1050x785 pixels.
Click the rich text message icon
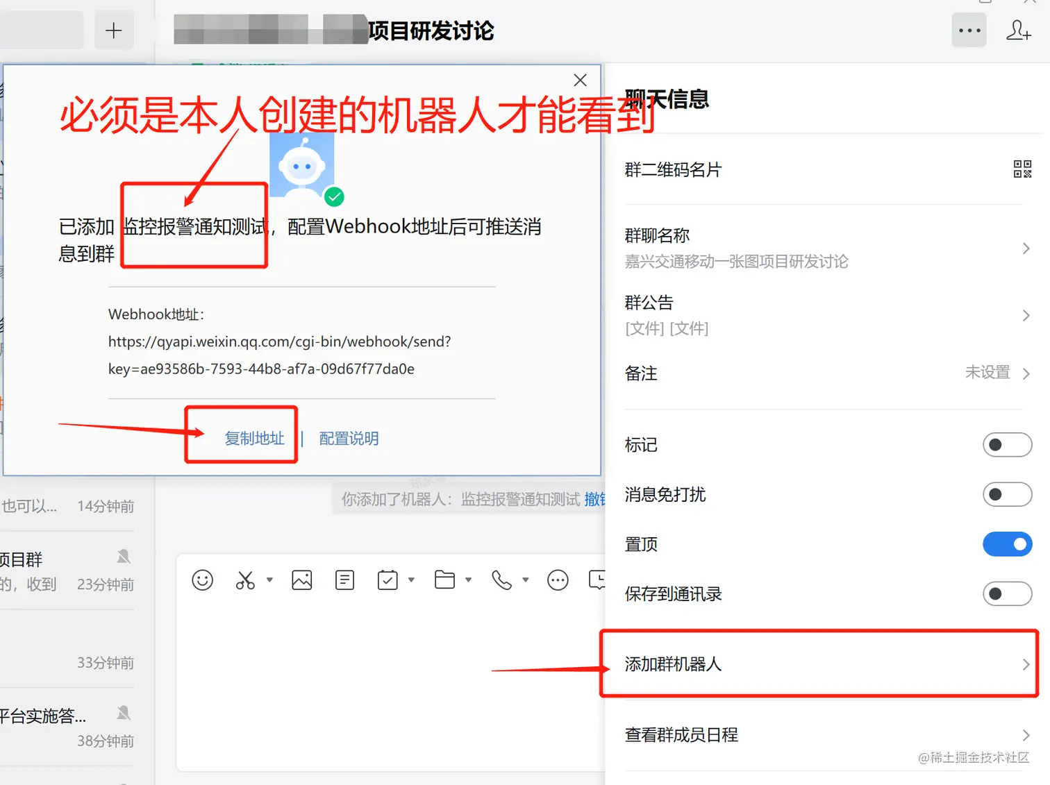[344, 580]
